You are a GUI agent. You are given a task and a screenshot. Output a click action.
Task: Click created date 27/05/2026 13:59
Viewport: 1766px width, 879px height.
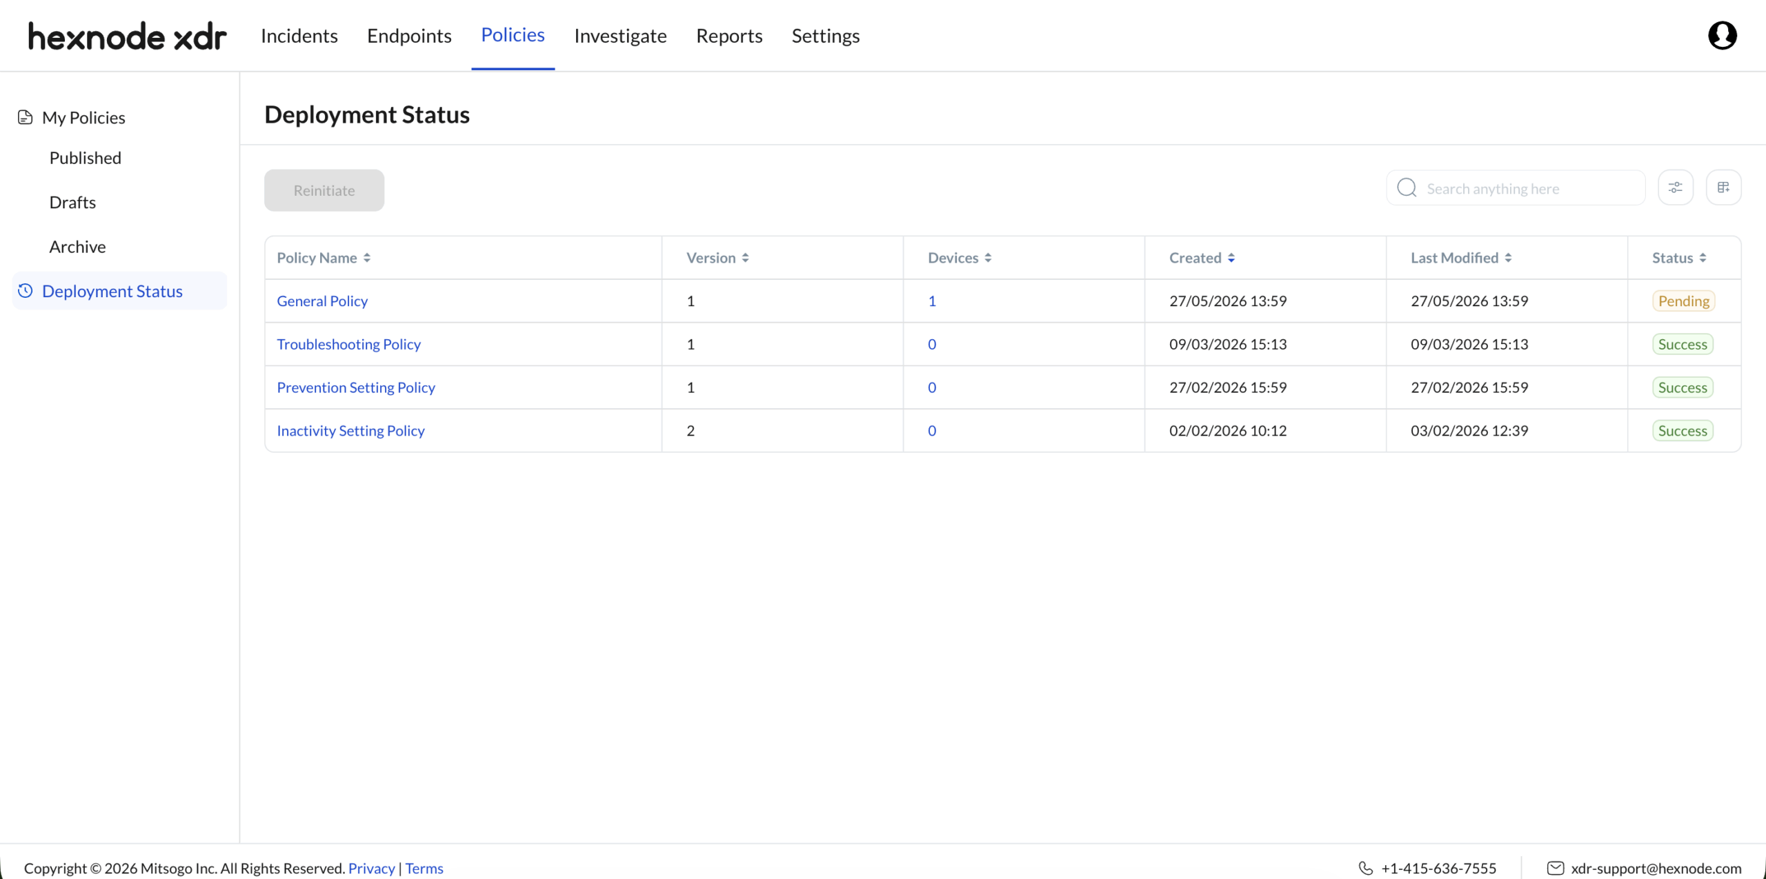click(x=1228, y=301)
